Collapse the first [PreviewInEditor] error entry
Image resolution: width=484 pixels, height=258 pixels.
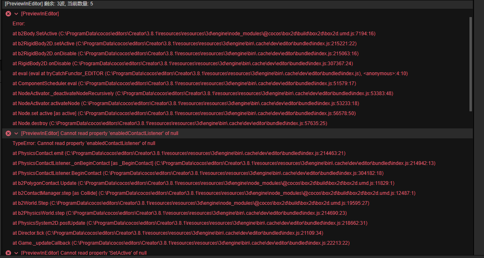[16, 14]
